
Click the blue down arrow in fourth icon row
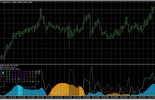tap(24, 79)
